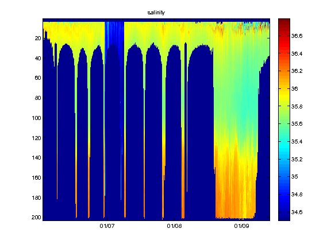Click the 36.2 orange label on colorbar
Image resolution: width=331 pixels, height=248 pixels.
click(297, 71)
